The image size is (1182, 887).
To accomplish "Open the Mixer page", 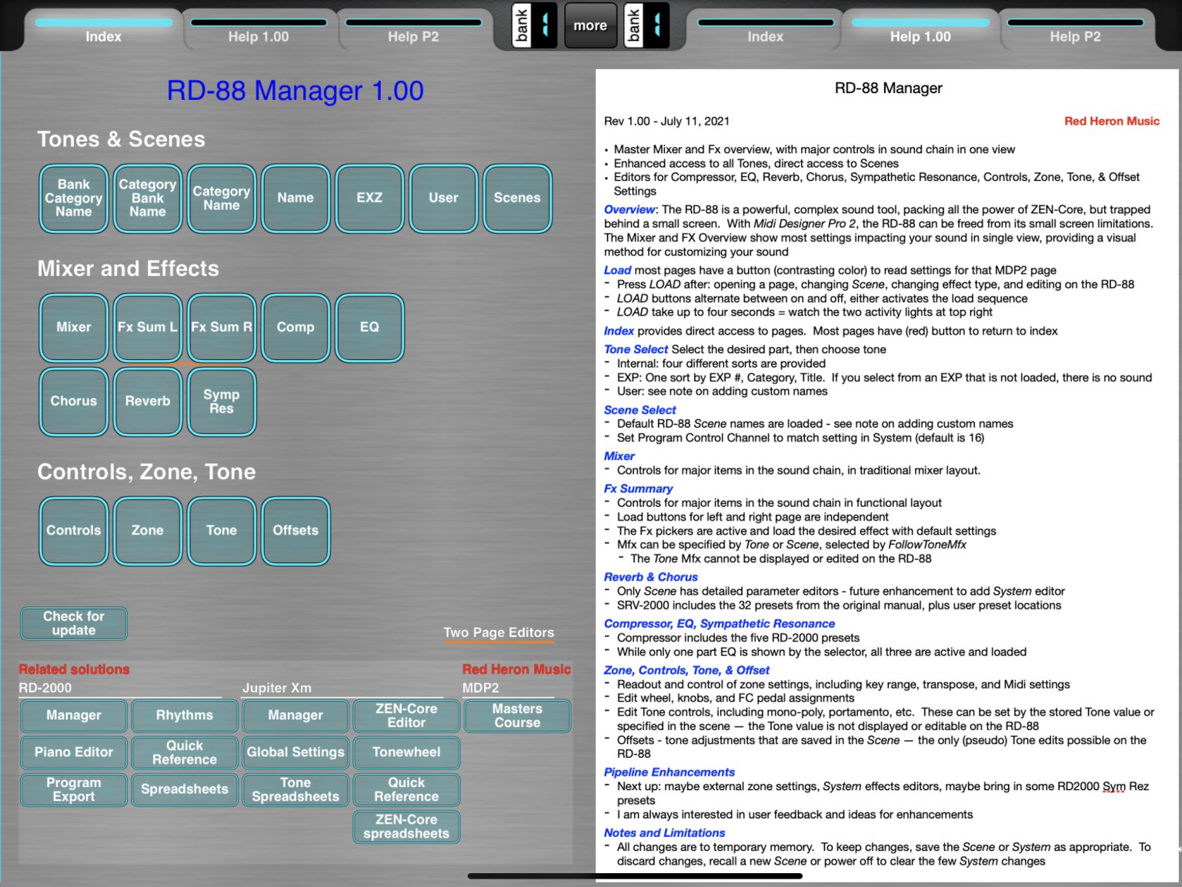I will (74, 328).
